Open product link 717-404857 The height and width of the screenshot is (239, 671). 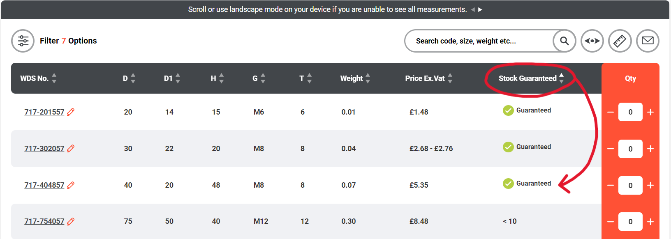tap(44, 185)
